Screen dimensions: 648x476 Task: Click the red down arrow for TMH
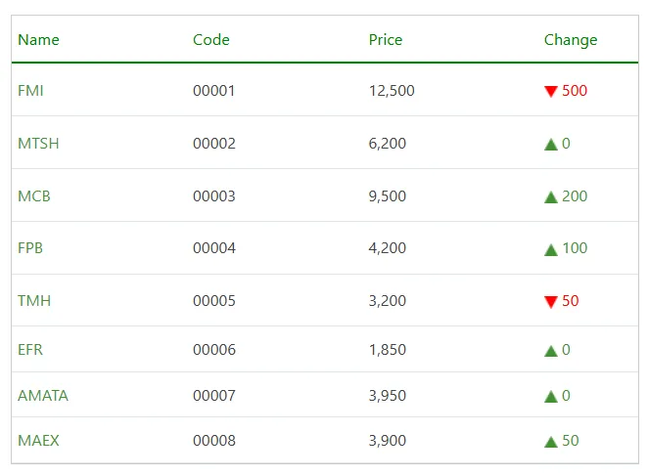click(x=551, y=302)
